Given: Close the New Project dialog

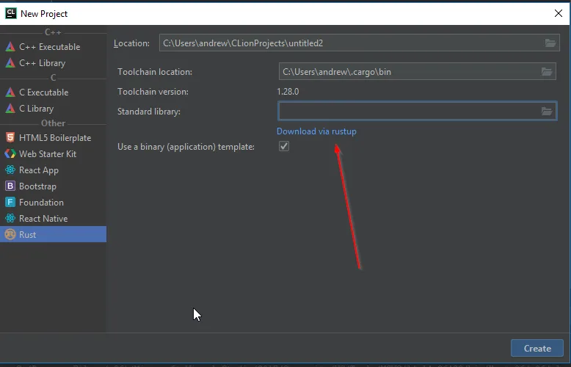Looking at the screenshot, I should click(559, 13).
